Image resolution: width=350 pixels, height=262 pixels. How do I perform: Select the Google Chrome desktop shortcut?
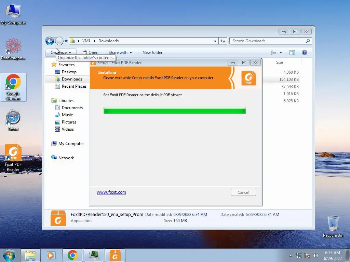(13, 87)
